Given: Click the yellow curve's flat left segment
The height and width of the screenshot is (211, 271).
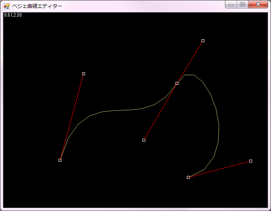Looking at the screenshot, I should pos(121,110).
